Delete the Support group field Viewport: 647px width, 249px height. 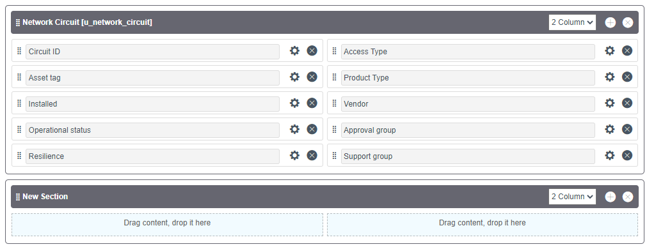[x=627, y=155]
